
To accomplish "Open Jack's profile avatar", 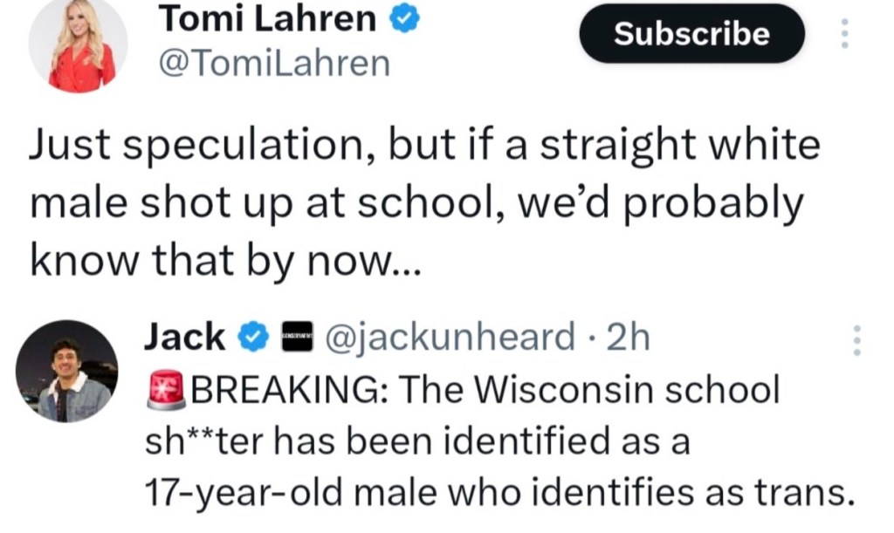I will click(66, 370).
